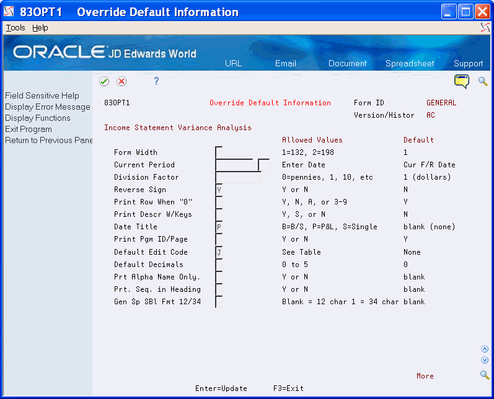Select Return to Previous Panel in sidebar
The width and height of the screenshot is (494, 399).
[48, 140]
